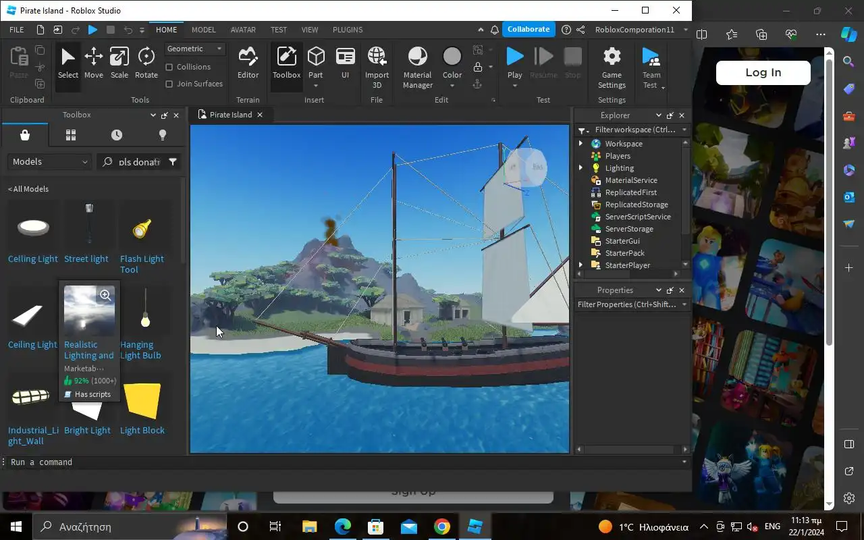Expand the StarterPlayer tree node

pos(580,265)
